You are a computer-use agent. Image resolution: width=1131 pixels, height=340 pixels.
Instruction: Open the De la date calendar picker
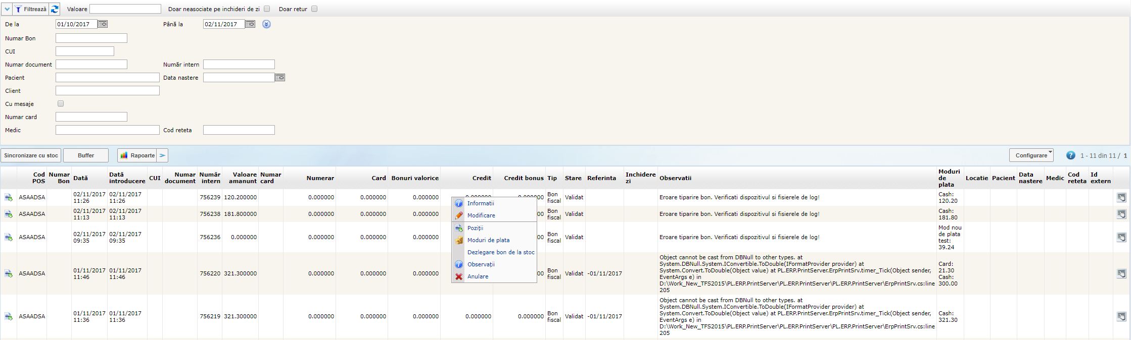(x=103, y=24)
